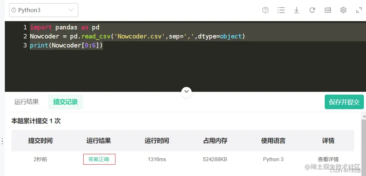
Task: Place cursor in print statement line 3
Action: [66, 45]
